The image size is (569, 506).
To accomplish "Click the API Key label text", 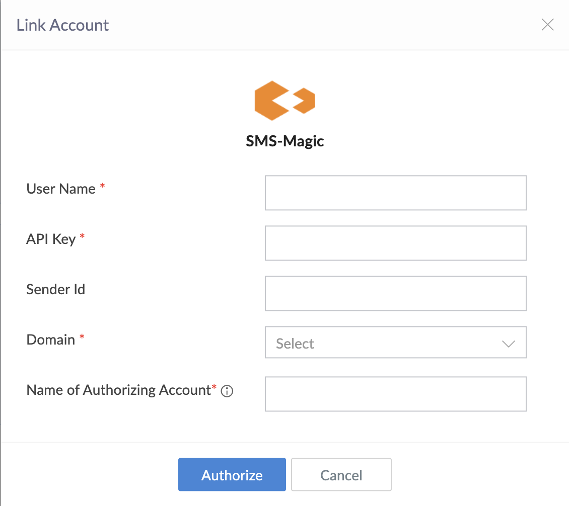I will 51,239.
